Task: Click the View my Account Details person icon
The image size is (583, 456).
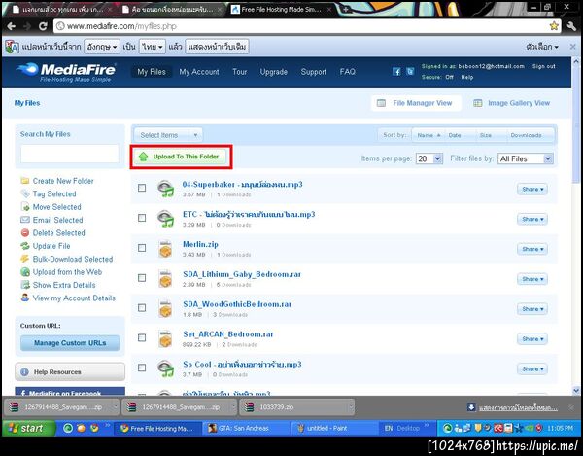Action: (x=25, y=298)
